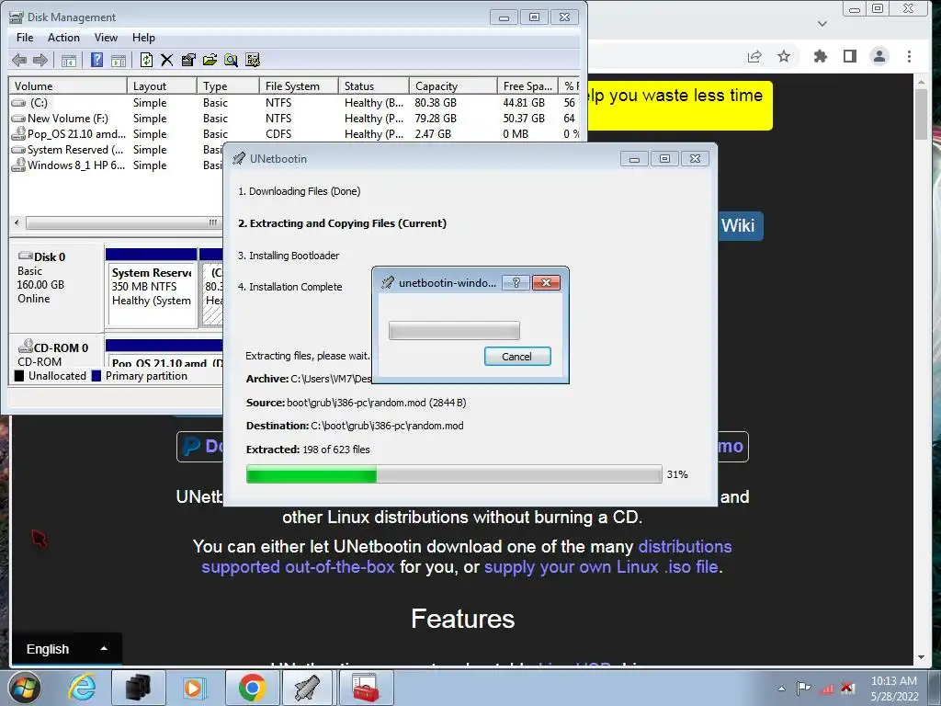Switch to red toolbox Disk Management taskbar icon
Image resolution: width=941 pixels, height=706 pixels.
coord(366,688)
